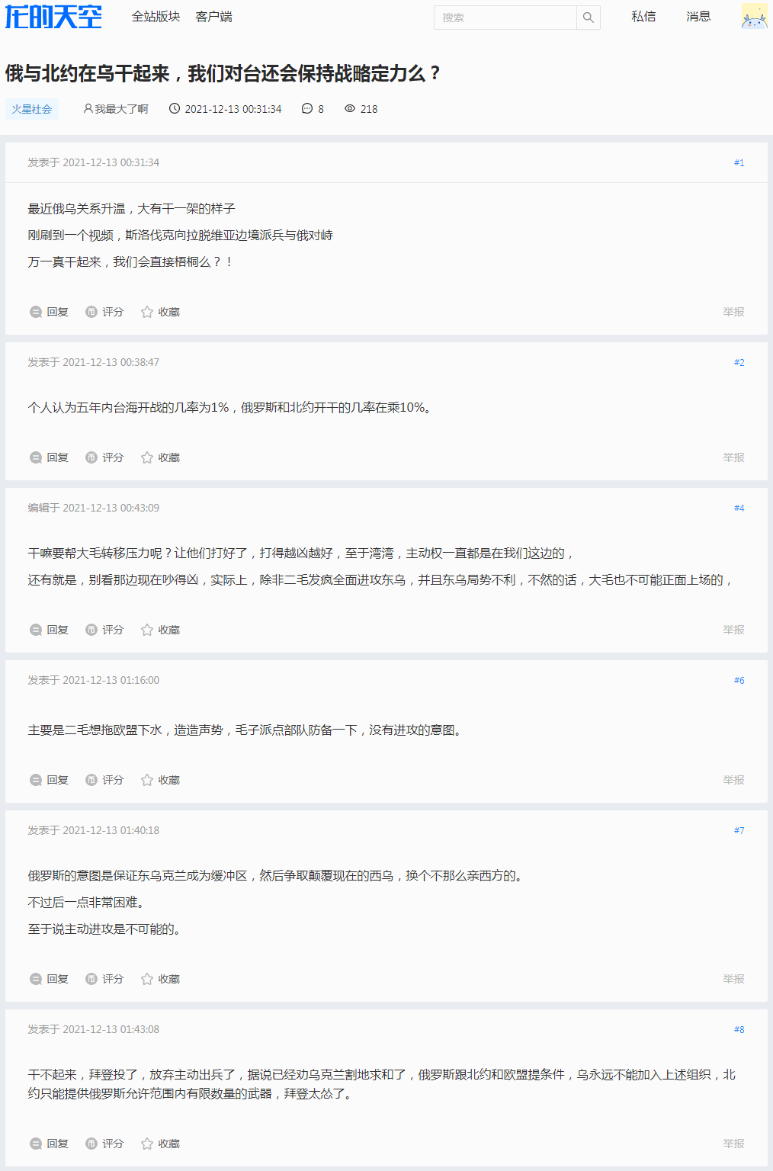Screen dimensions: 773x1171
Task: Click timestamp 发表于 2021-12-13 01:40:18
Action: pyautogui.click(x=94, y=830)
